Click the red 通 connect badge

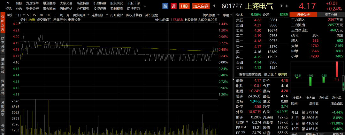(174, 6)
